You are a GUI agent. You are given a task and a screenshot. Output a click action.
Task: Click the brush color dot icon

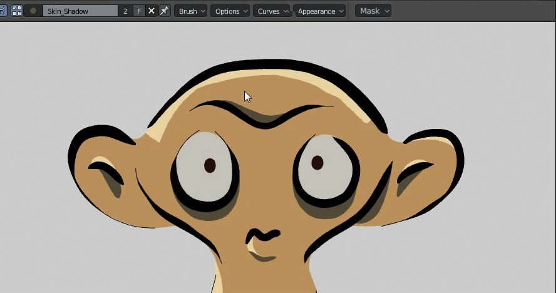(x=33, y=11)
